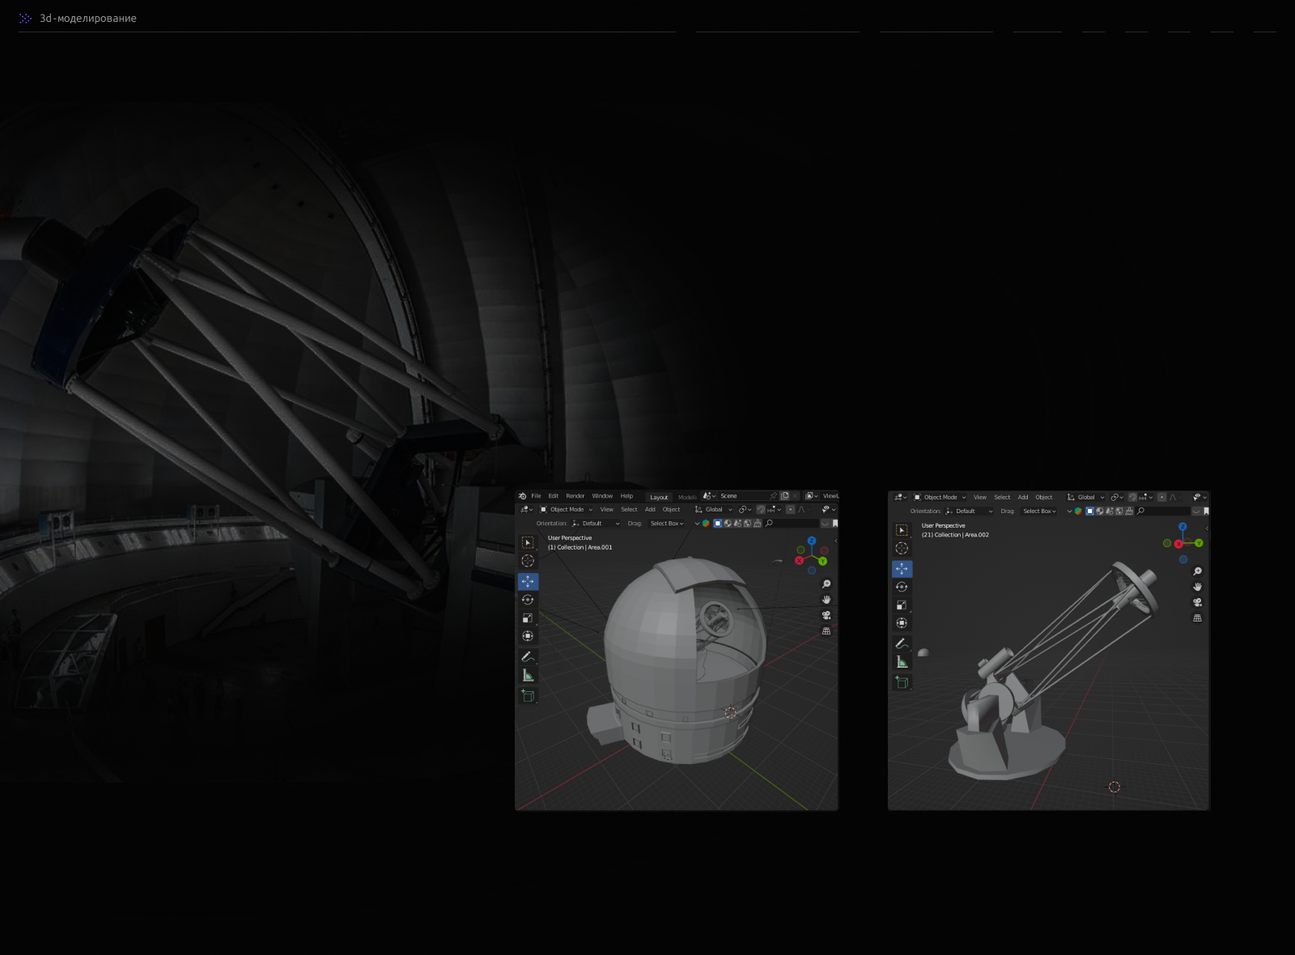Toggle snapping magnet in the dome viewport header

pos(761,510)
